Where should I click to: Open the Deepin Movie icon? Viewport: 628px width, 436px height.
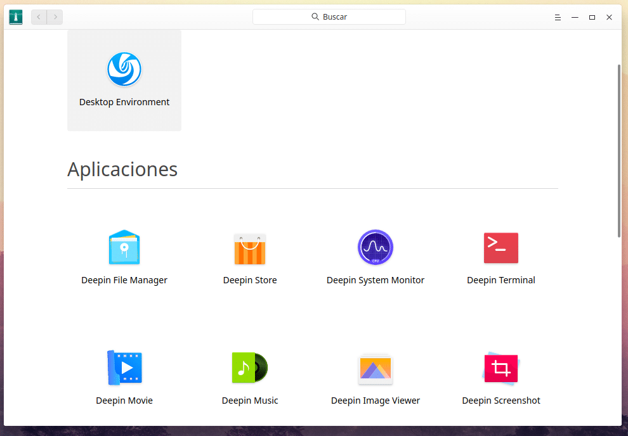coord(124,368)
